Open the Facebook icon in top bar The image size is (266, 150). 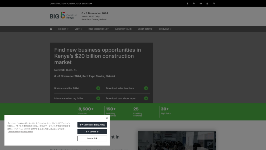point(187,3)
